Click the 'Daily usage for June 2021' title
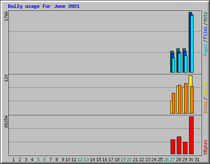 pos(44,7)
